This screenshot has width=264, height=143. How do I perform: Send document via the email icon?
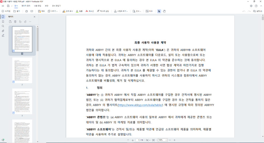point(32,11)
